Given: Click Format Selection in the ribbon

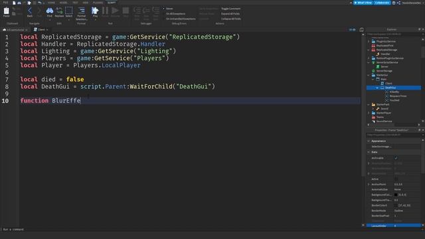Looking at the screenshot, I should coord(81,13).
